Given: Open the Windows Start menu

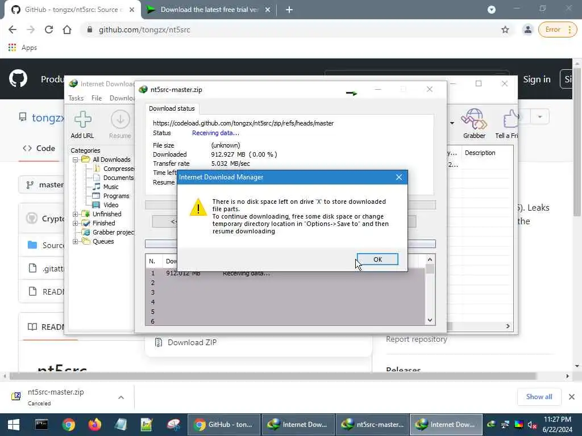Looking at the screenshot, I should click(14, 425).
